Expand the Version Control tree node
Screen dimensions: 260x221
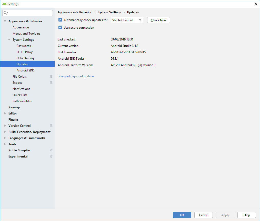5,126
